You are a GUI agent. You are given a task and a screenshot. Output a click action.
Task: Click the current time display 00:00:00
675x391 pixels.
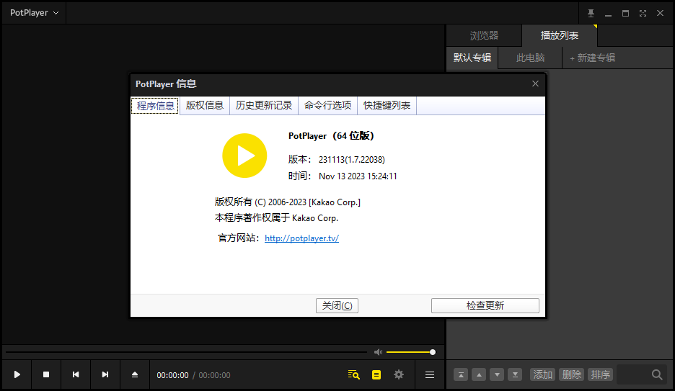(172, 375)
